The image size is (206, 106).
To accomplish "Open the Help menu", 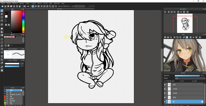I will (x=63, y=3).
